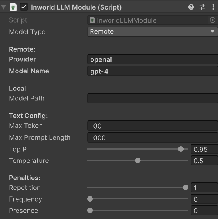Image resolution: width=218 pixels, height=219 pixels.
Task: Click the Top P slider handle
Action: pyautogui.click(x=181, y=149)
